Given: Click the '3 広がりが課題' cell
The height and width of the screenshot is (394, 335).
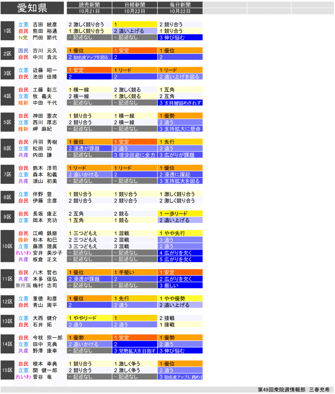Looking at the screenshot, I should point(180,155).
